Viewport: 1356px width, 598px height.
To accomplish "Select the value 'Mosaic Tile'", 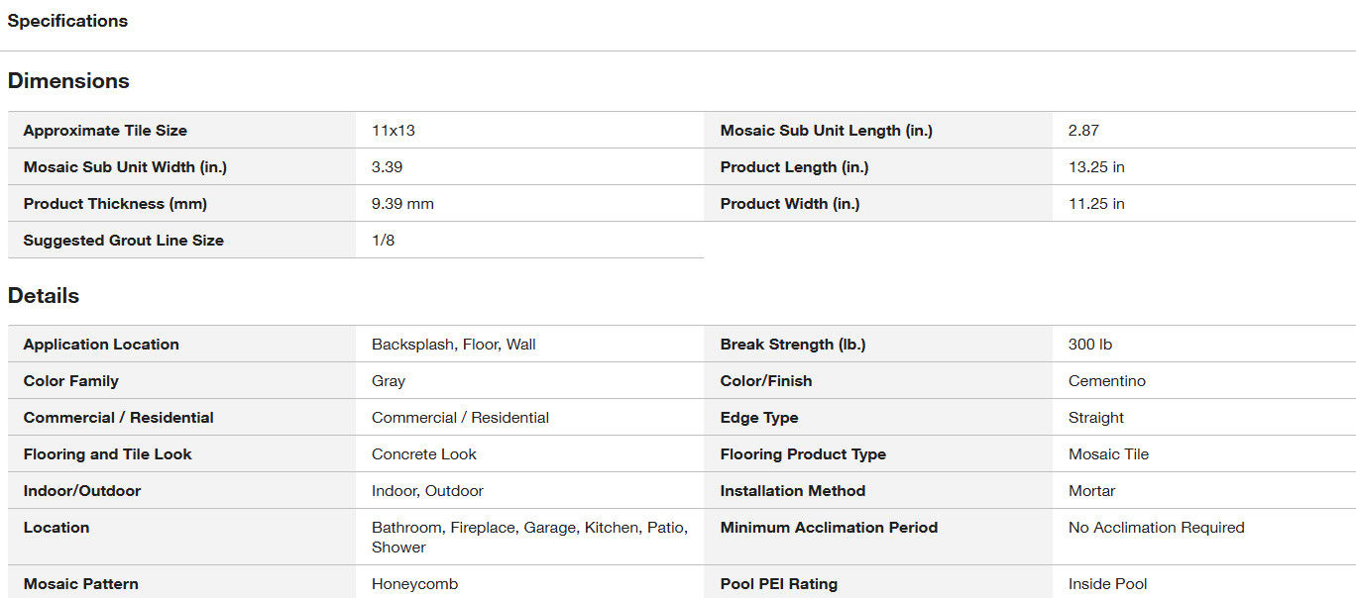I will 1109,454.
